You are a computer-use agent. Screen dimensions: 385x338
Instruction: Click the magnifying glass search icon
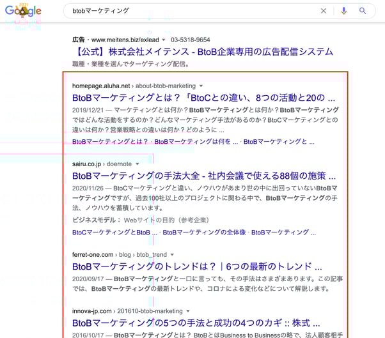[363, 11]
